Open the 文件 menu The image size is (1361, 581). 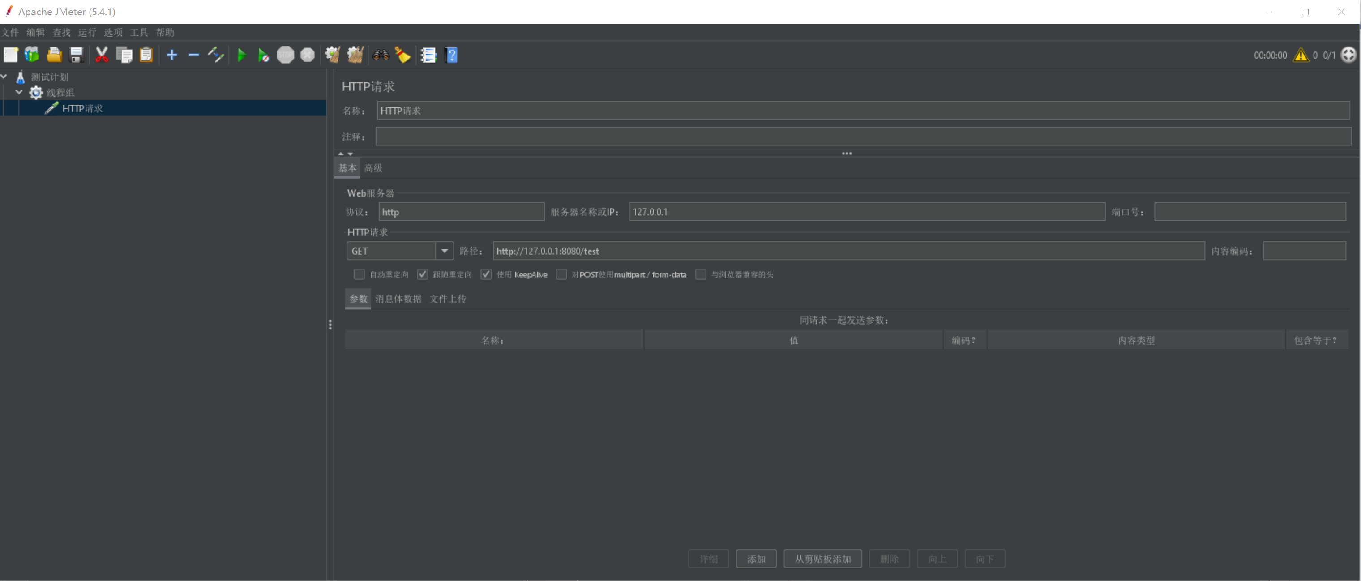click(x=9, y=33)
